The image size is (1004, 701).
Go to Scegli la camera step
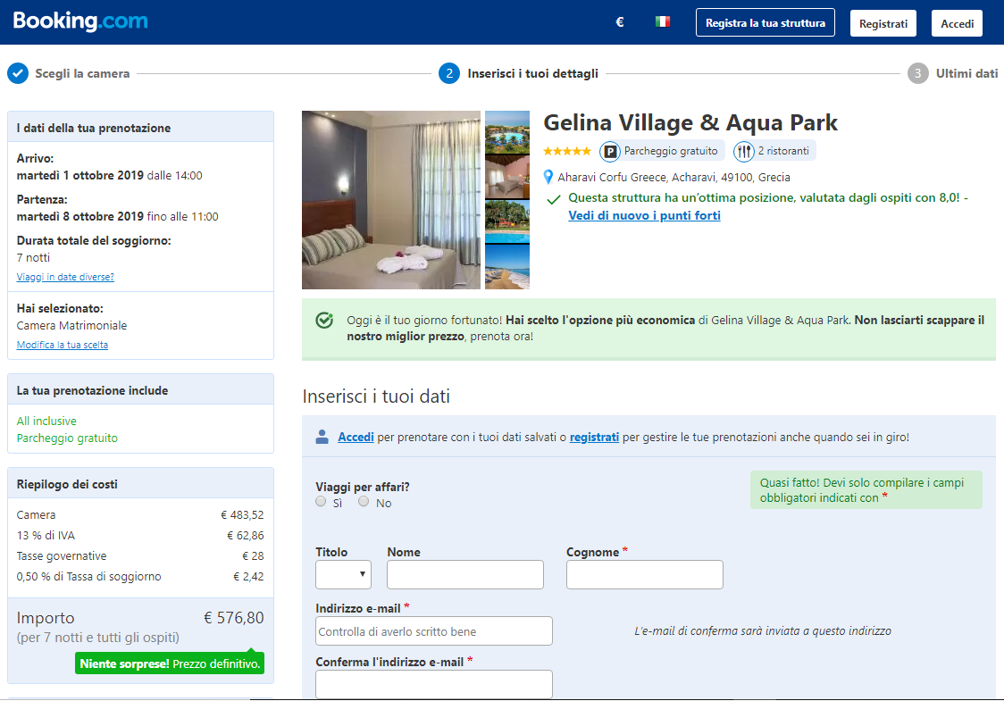(x=82, y=73)
